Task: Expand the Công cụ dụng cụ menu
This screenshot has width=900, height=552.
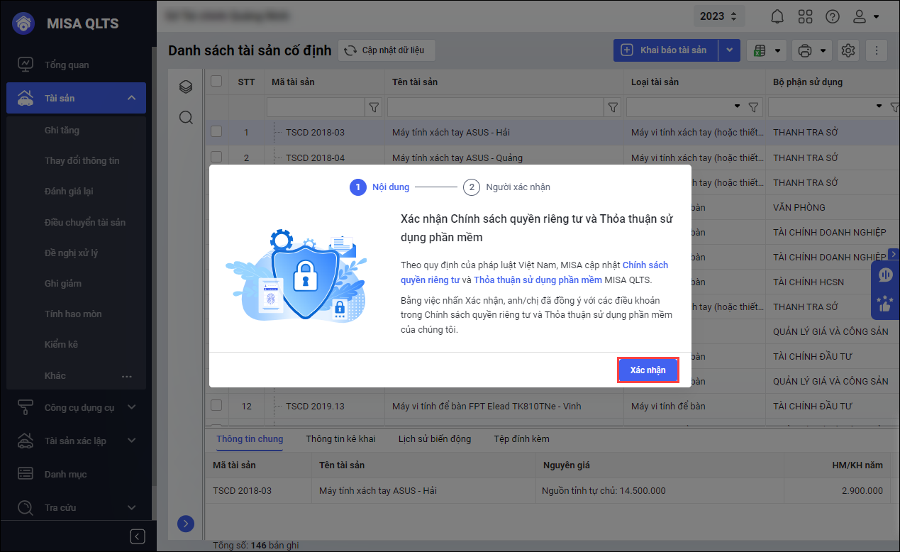Action: [131, 407]
